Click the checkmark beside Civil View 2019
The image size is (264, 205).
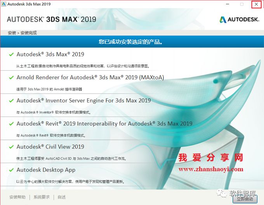(x=11, y=147)
